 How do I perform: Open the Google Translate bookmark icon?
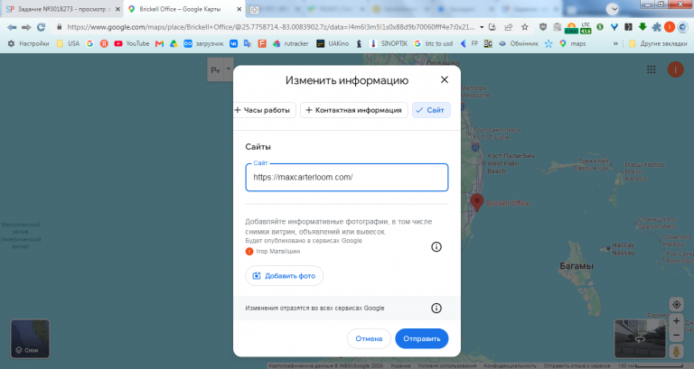tap(248, 43)
